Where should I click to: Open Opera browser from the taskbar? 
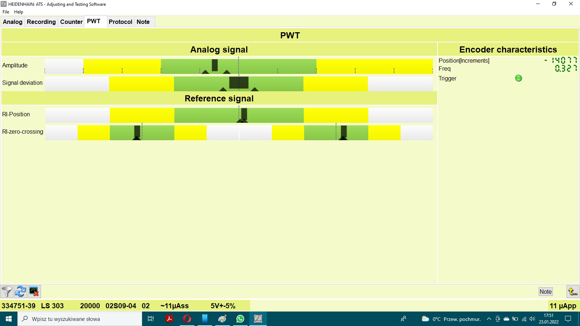click(x=187, y=319)
